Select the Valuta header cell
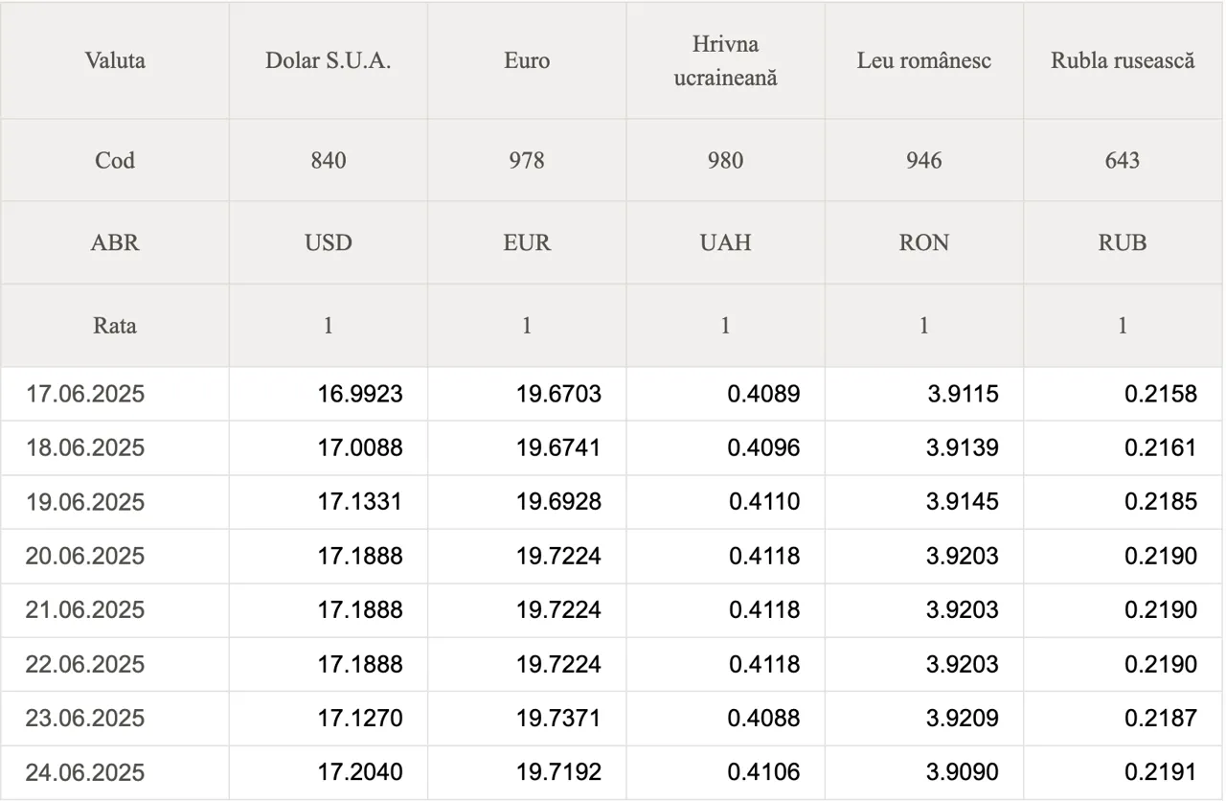Screen dimensions: 1226x801 [x=115, y=60]
